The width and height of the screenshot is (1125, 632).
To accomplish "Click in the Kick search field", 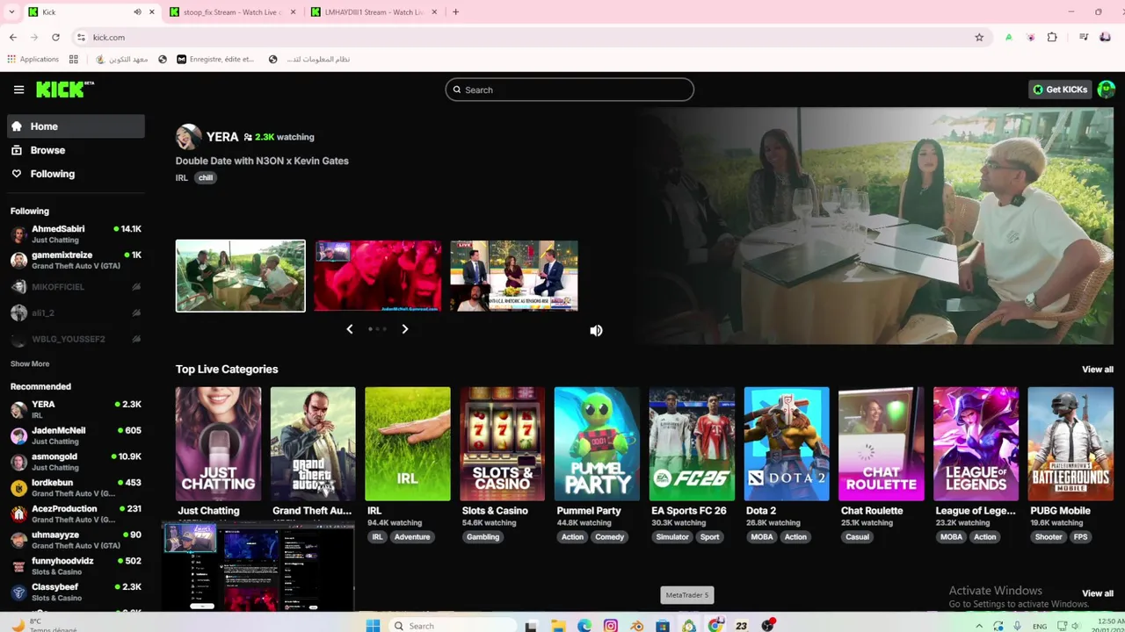I will (x=570, y=90).
